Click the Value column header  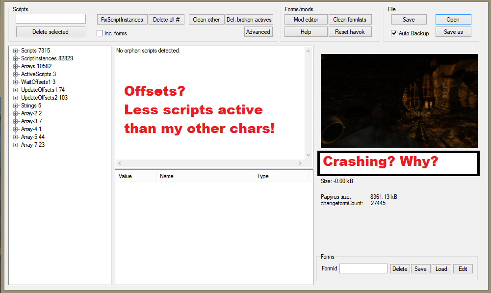pyautogui.click(x=136, y=176)
